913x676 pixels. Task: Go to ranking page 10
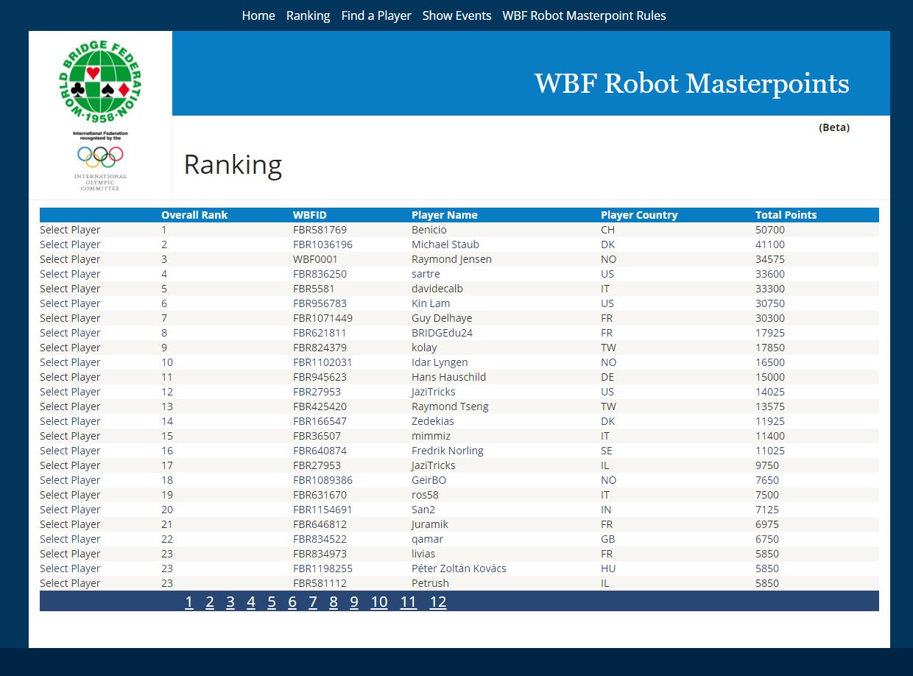coord(379,602)
